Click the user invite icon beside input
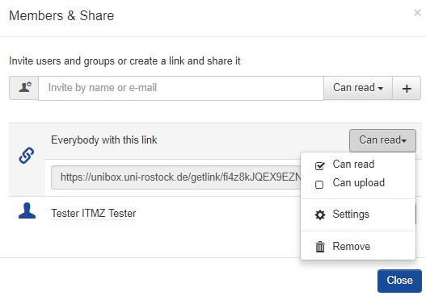The image size is (426, 300). tap(24, 88)
